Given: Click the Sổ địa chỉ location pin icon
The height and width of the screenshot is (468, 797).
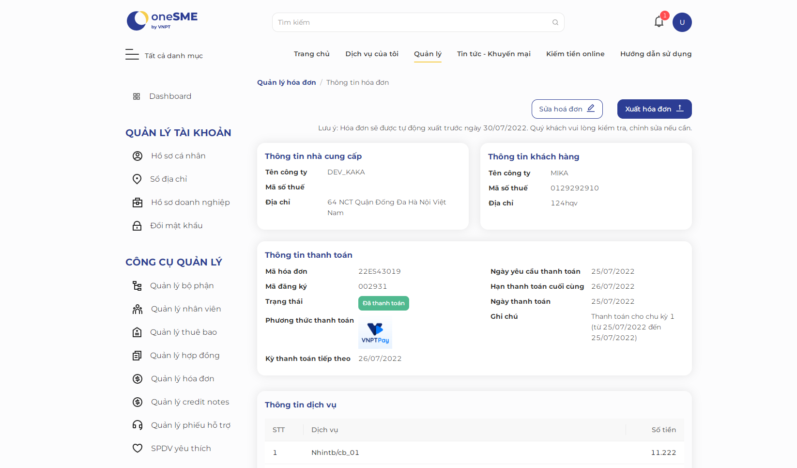Looking at the screenshot, I should tap(137, 179).
